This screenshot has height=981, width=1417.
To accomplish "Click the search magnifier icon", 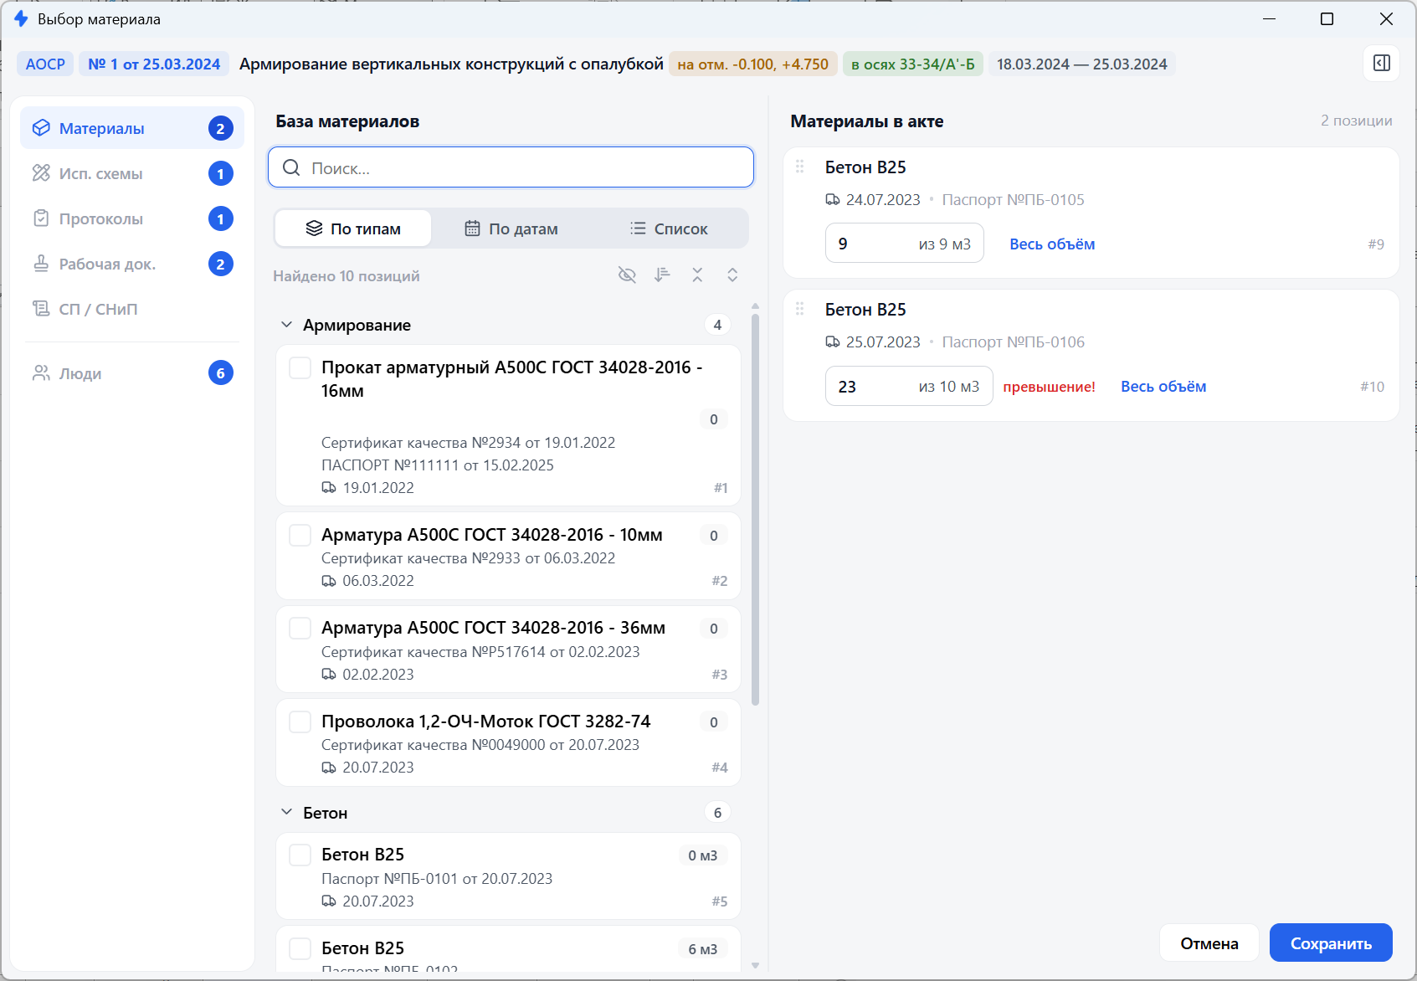I will [x=291, y=167].
